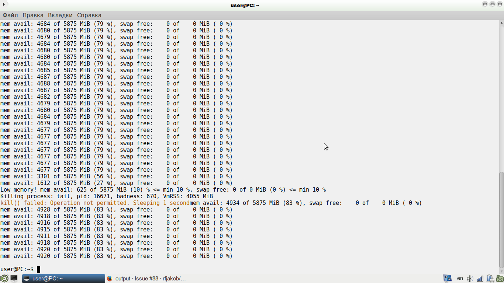Click the 'Low memory! mem avail: 625' line

coord(163,190)
